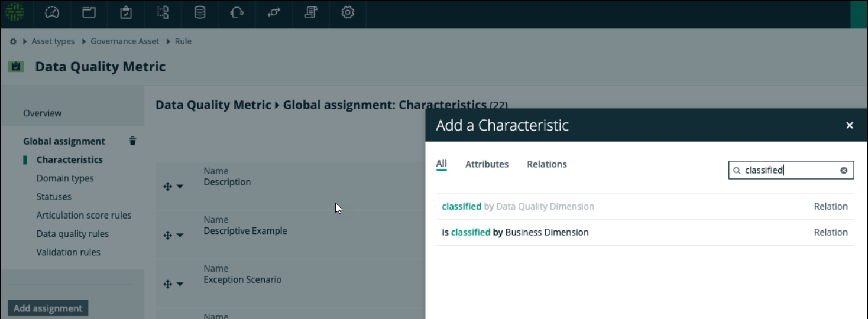Viewport: 868px width, 319px height.
Task: Switch to the Attributes tab
Action: pyautogui.click(x=487, y=164)
